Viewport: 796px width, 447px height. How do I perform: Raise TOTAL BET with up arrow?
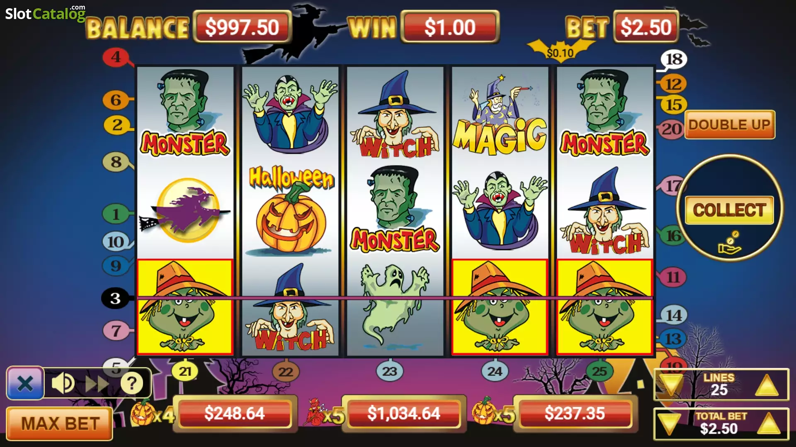769,423
